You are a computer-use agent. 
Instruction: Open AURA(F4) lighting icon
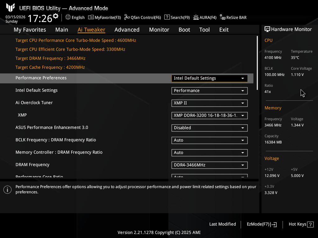[x=196, y=17]
